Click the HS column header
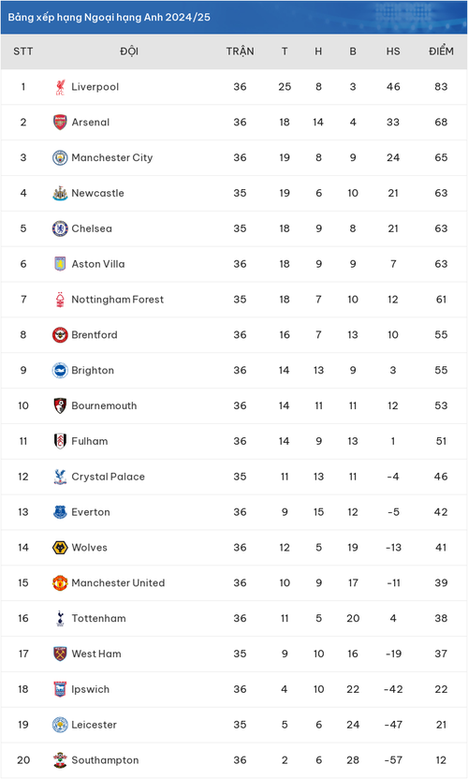468x779 pixels. [393, 51]
